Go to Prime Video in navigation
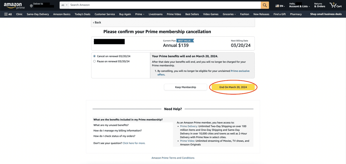This screenshot has width=346, height=164. tap(174, 14)
